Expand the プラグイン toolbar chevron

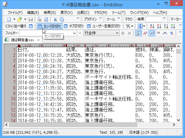click(101, 18)
